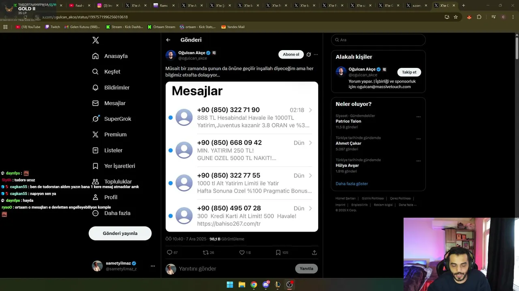Open Chrome from the taskbar

(x=253, y=285)
